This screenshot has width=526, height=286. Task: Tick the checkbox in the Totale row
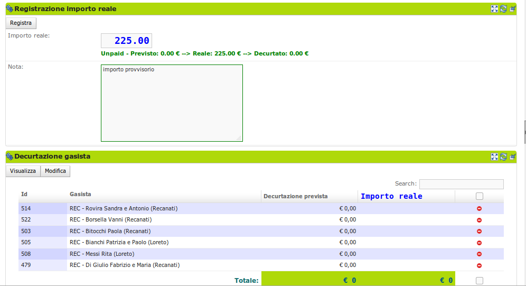[479, 281]
